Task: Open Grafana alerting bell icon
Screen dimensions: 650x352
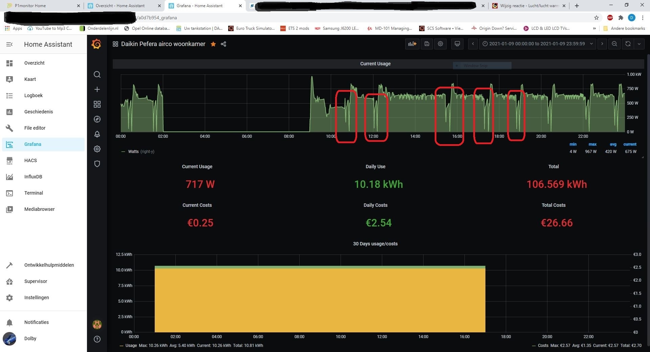Action: point(97,134)
